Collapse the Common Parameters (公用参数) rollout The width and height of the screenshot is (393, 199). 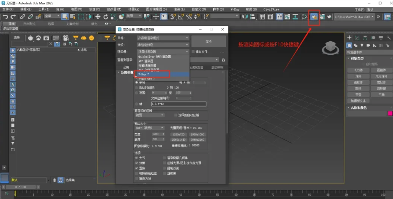point(126,72)
